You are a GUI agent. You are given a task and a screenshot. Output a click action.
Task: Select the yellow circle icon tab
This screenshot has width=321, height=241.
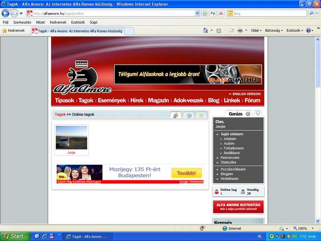pyautogui.click(x=201, y=115)
